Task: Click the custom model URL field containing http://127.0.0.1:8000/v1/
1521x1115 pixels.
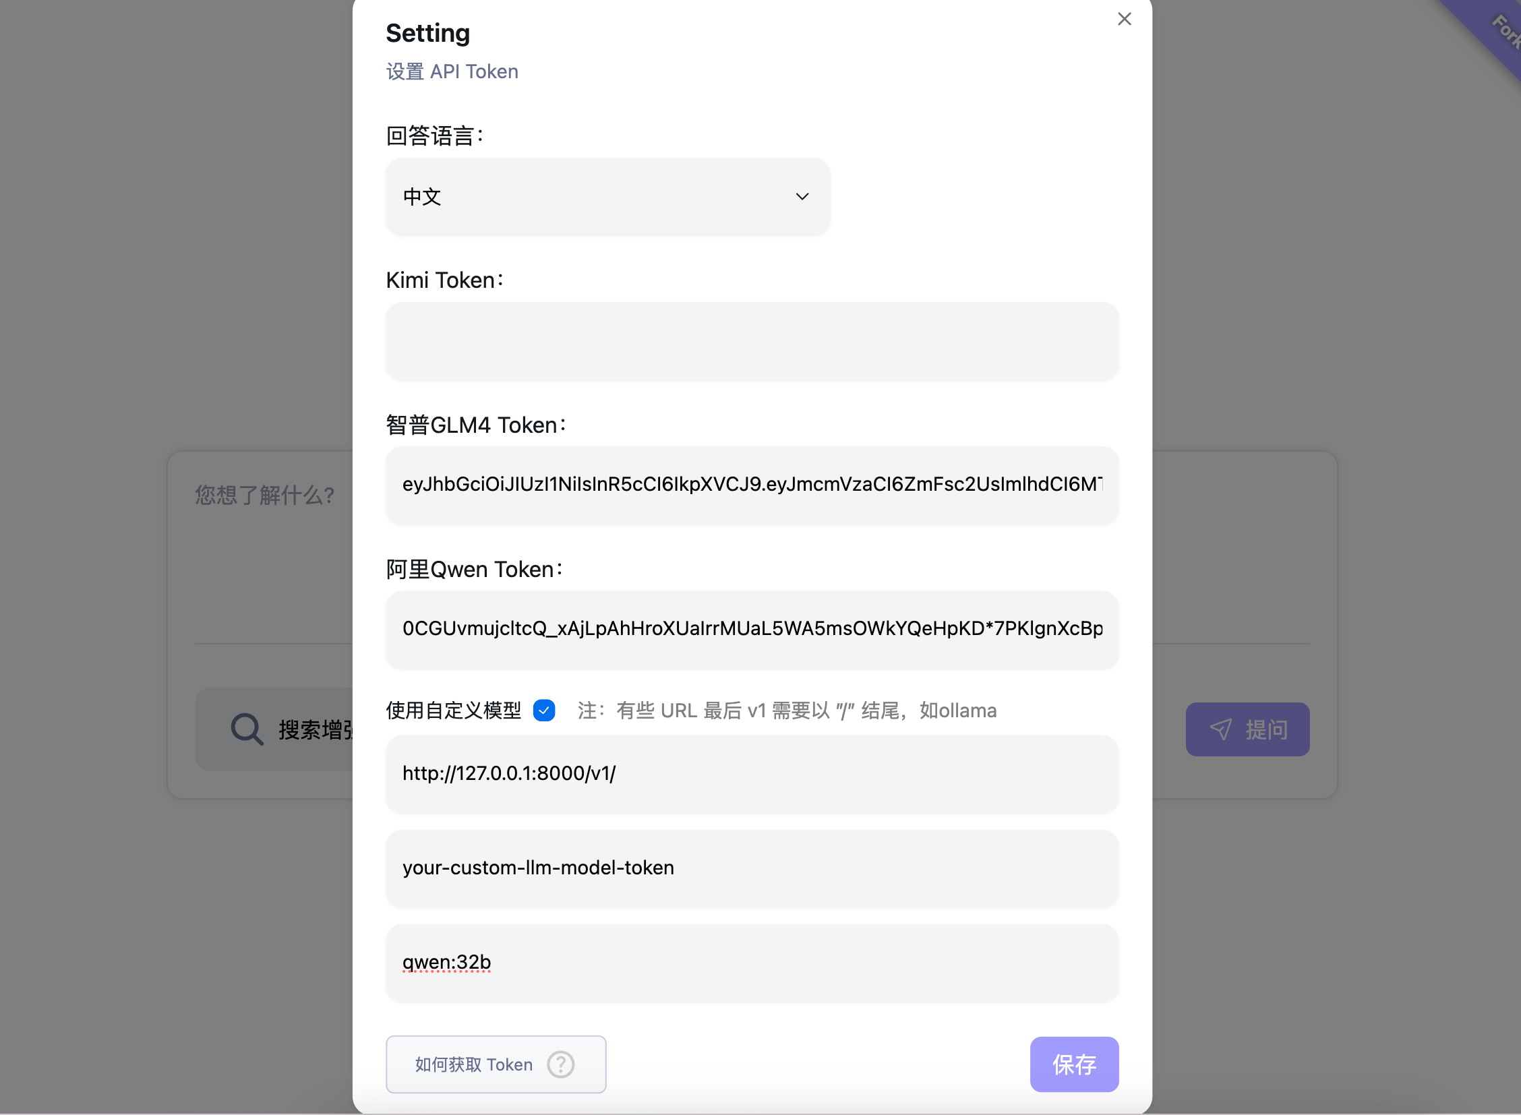Action: pyautogui.click(x=751, y=774)
